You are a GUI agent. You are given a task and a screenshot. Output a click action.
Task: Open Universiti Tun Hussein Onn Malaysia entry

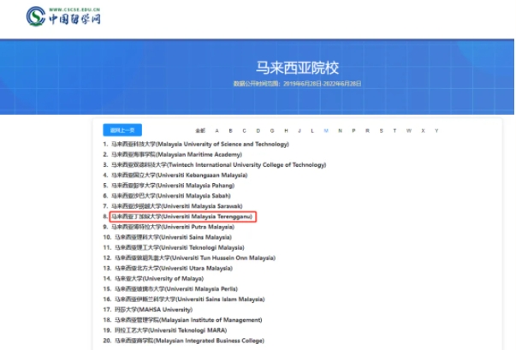pyautogui.click(x=195, y=258)
